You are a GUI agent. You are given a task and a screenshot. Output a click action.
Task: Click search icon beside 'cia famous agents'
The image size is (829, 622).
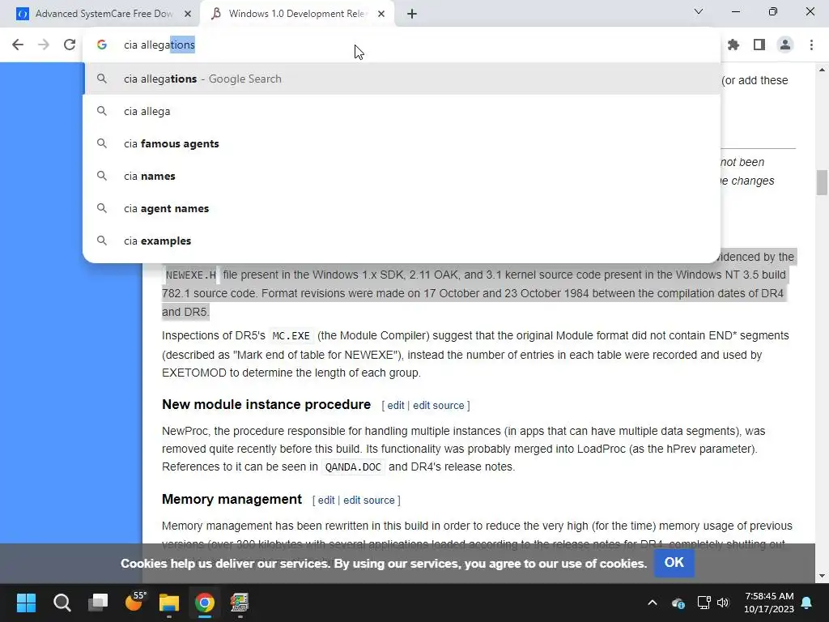pos(102,143)
